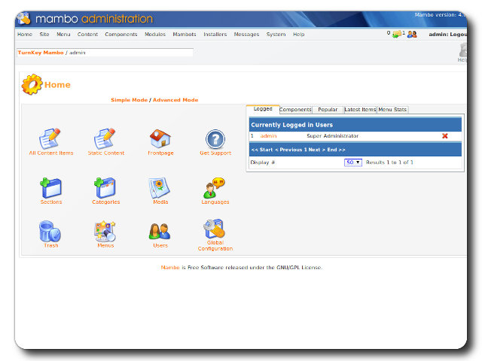Switch to the Latest Items tab
Image resolution: width=482 pixels, height=361 pixels.
pos(360,110)
